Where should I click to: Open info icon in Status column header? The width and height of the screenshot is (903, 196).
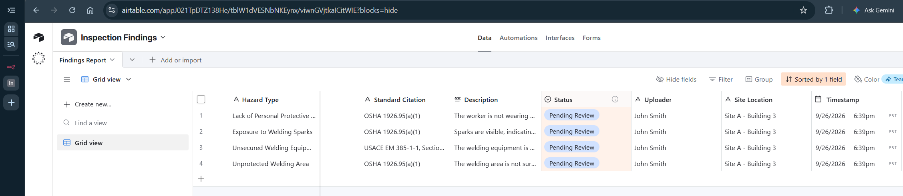[615, 99]
